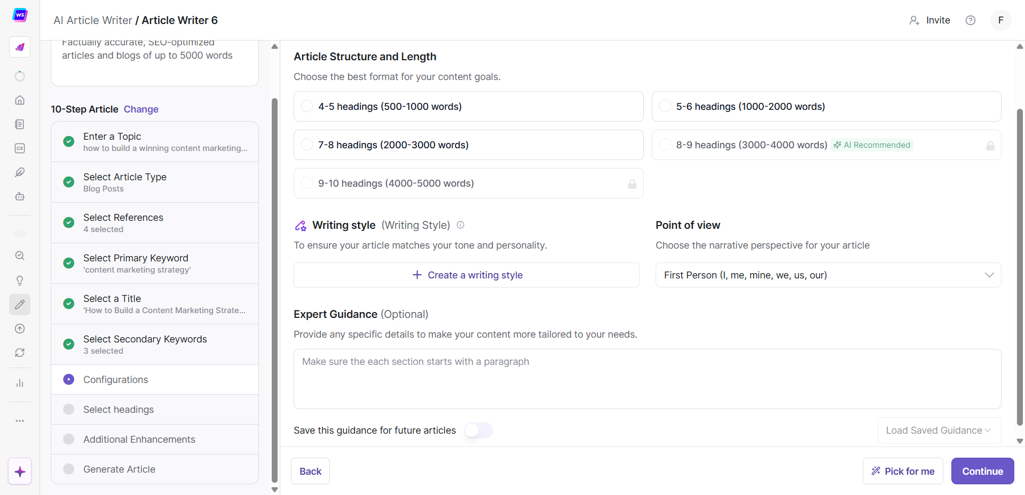The image size is (1025, 495).
Task: Select the pencil editor sidebar icon
Action: coord(20,305)
